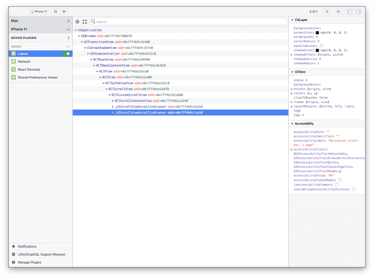Screen dimensions: 374x278
Task: Click the expand-all arrows icon beside the picker
Action: (85, 22)
